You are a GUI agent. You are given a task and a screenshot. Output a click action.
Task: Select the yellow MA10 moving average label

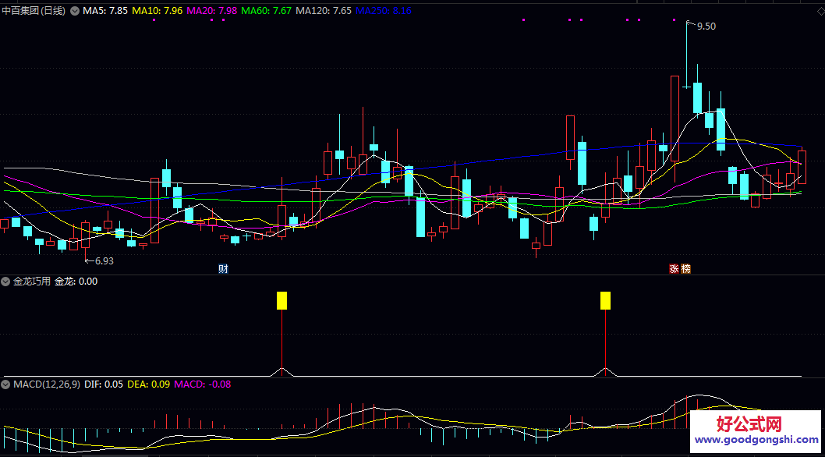pos(158,12)
